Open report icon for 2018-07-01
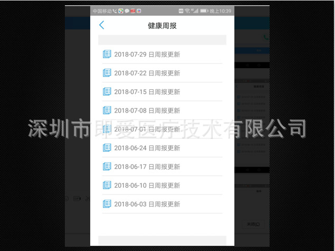Viewport: 335px width, 251px height. click(x=107, y=129)
